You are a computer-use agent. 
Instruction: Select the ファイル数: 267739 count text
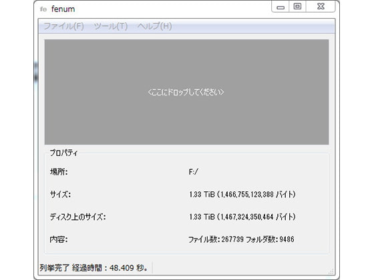[216, 239]
